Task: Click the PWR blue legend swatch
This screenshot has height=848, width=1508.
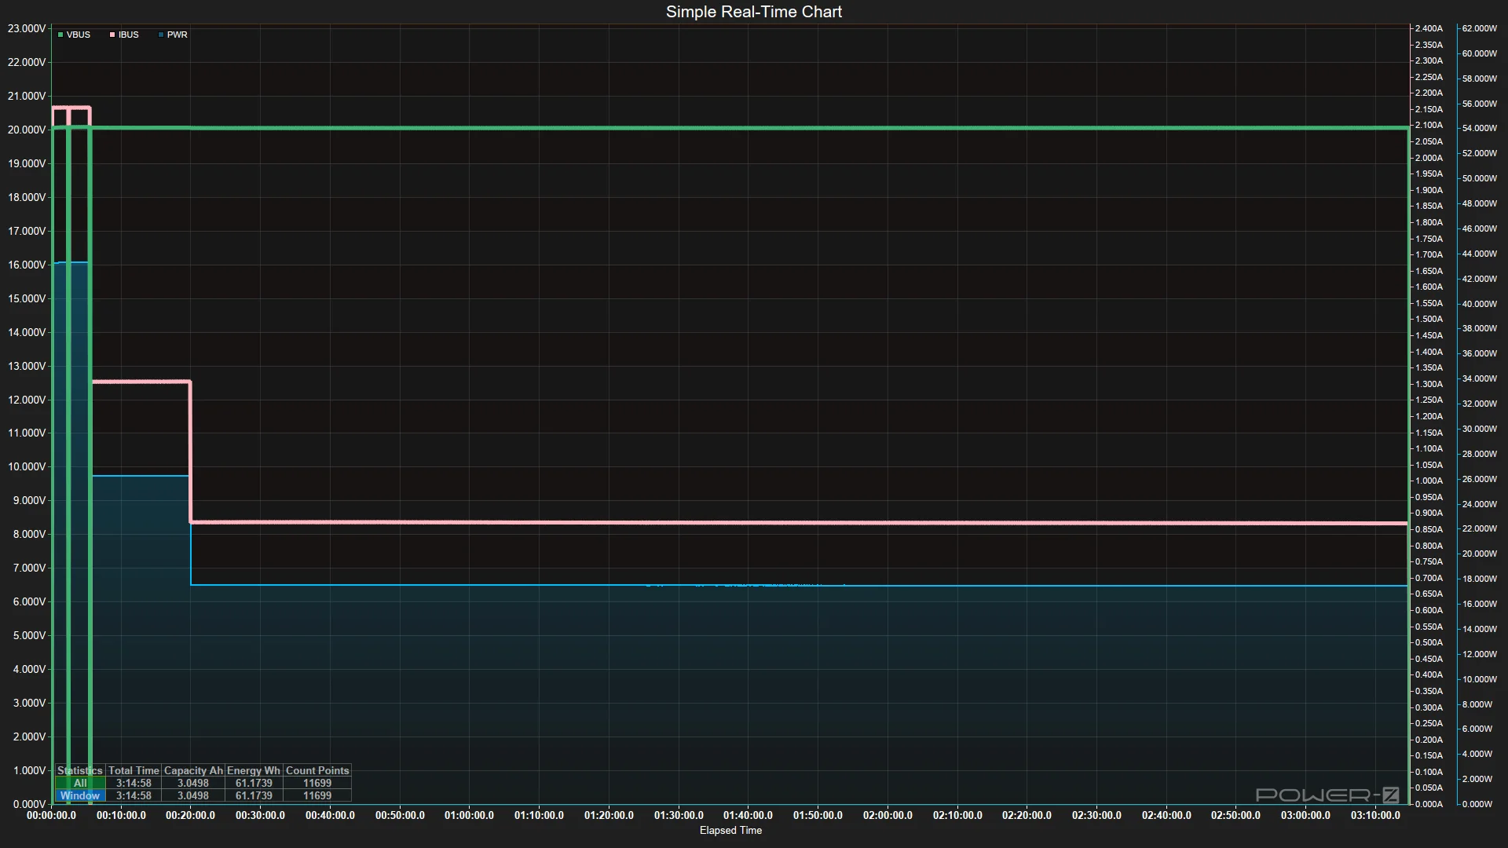Action: (x=161, y=35)
